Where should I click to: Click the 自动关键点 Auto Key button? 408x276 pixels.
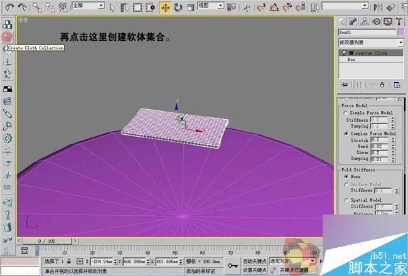tap(255, 261)
